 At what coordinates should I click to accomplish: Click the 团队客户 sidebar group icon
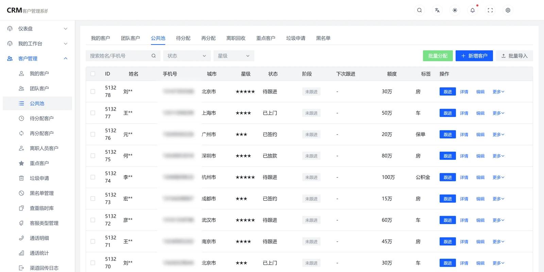pyautogui.click(x=21, y=88)
